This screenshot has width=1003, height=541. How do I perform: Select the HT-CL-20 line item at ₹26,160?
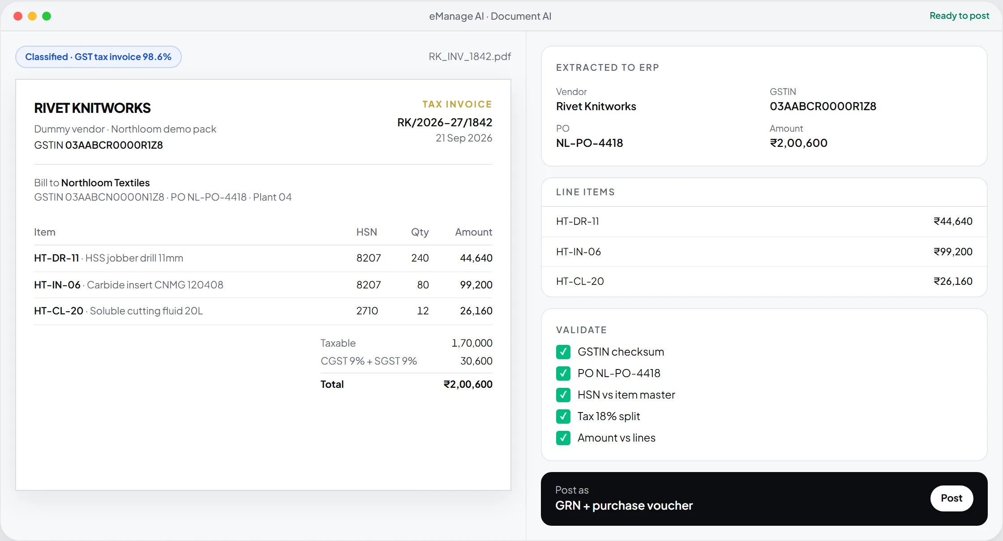coord(764,281)
